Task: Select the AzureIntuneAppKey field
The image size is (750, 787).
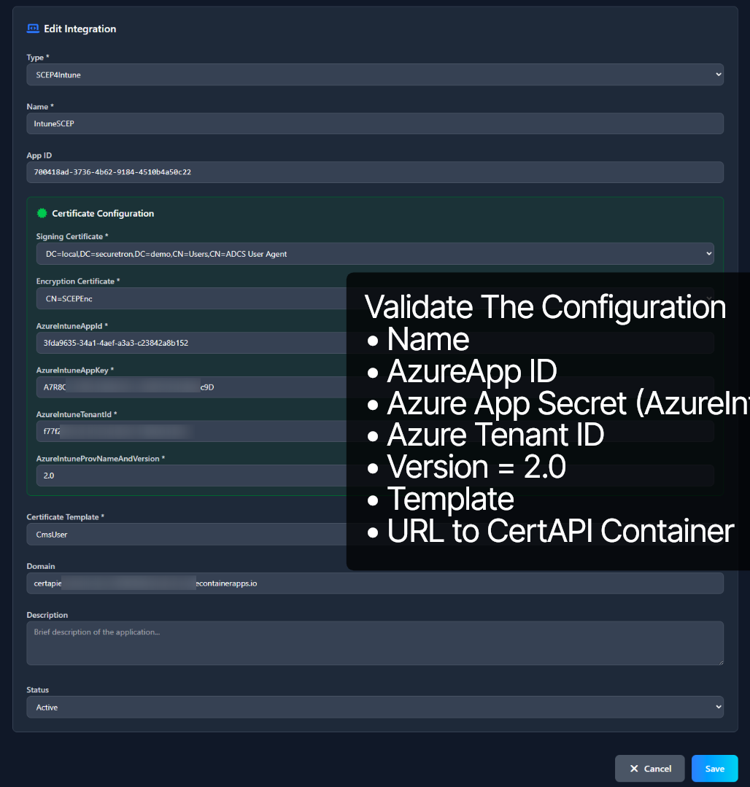Action: point(182,387)
